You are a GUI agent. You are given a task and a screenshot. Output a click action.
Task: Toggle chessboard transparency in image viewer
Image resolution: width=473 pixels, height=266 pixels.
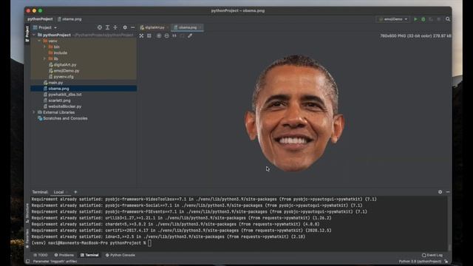coord(141,35)
